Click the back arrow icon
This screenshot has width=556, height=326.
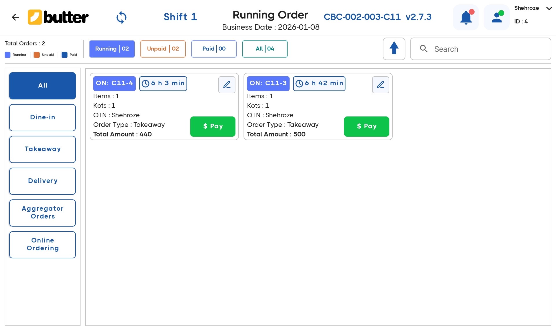(x=15, y=17)
